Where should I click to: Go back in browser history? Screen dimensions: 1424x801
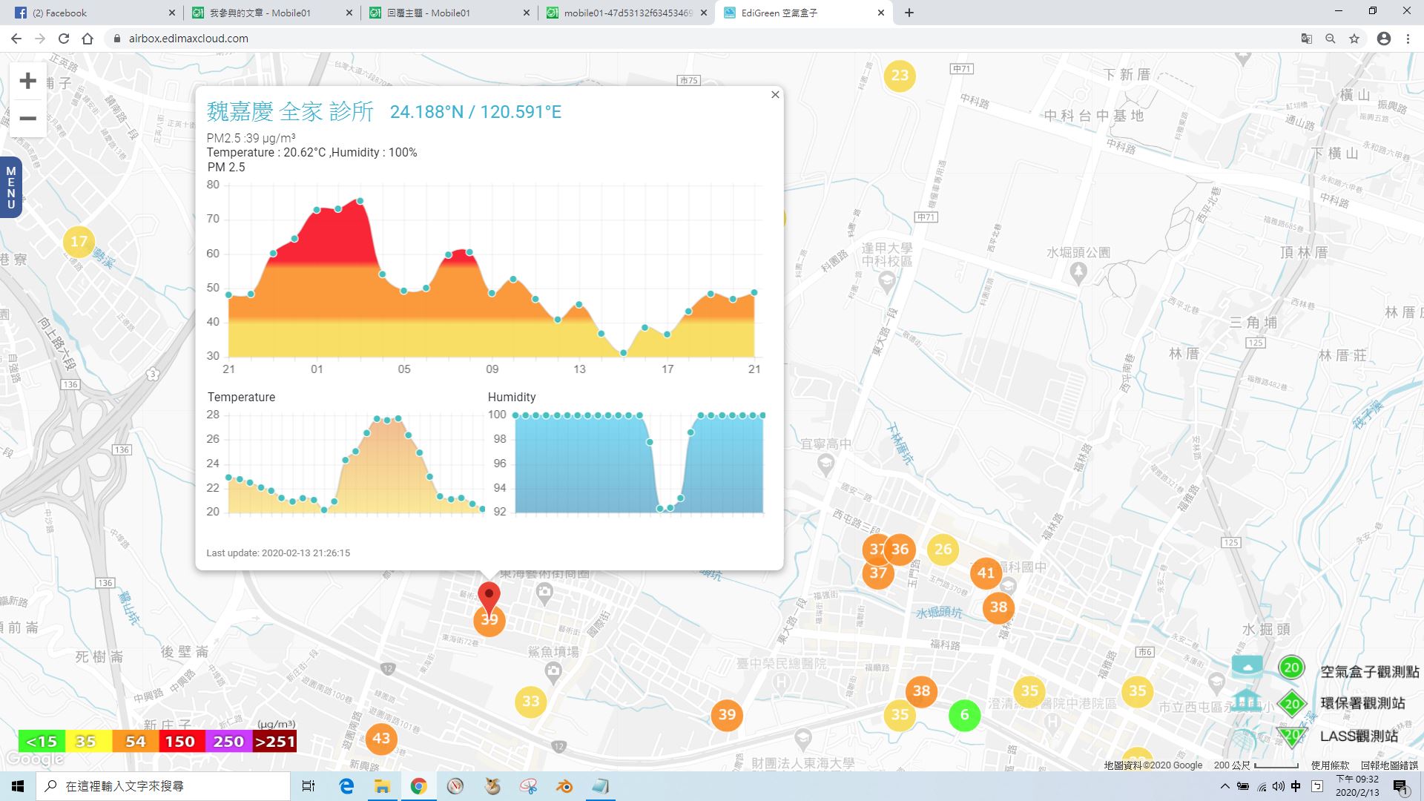[16, 39]
